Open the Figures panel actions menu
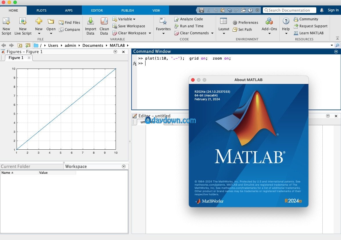 point(115,52)
